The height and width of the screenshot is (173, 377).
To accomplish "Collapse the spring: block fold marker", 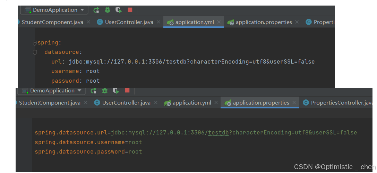I will [35, 43].
